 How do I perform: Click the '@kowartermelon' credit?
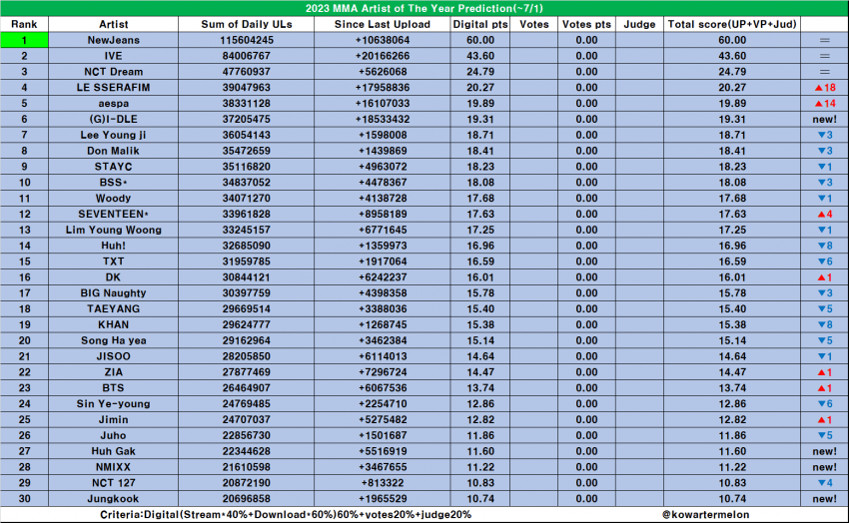coord(705,514)
